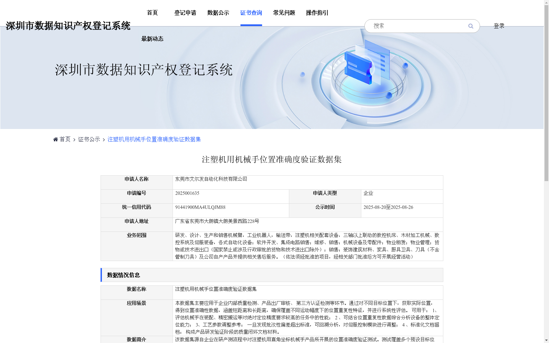Click credit code 91441900MA4ULQJM88

[x=200, y=207]
